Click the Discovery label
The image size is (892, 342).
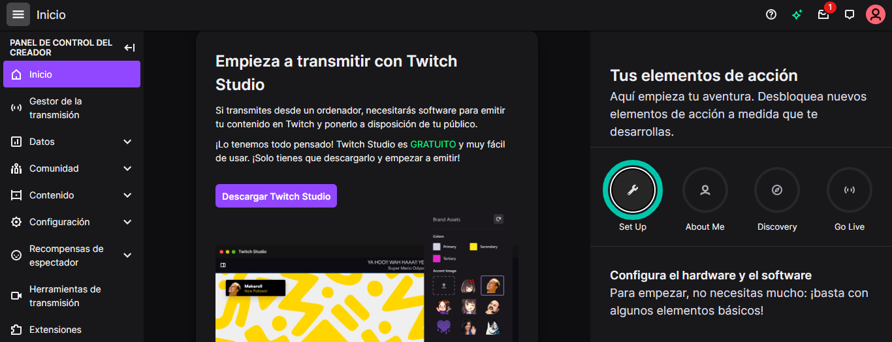(777, 227)
